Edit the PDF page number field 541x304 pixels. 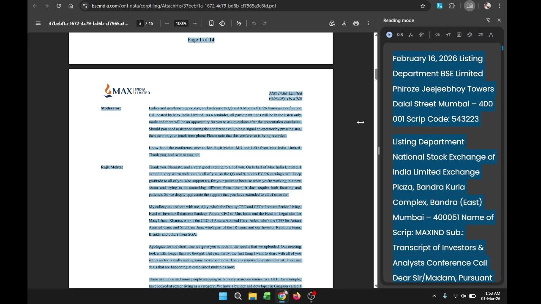[x=140, y=23]
